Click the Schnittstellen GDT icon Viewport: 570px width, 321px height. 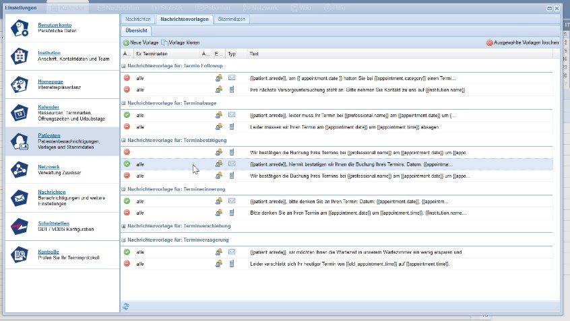pyautogui.click(x=20, y=227)
